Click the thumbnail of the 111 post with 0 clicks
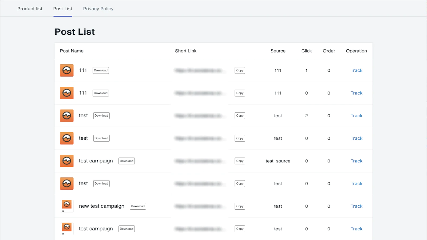This screenshot has height=240, width=427. [67, 93]
